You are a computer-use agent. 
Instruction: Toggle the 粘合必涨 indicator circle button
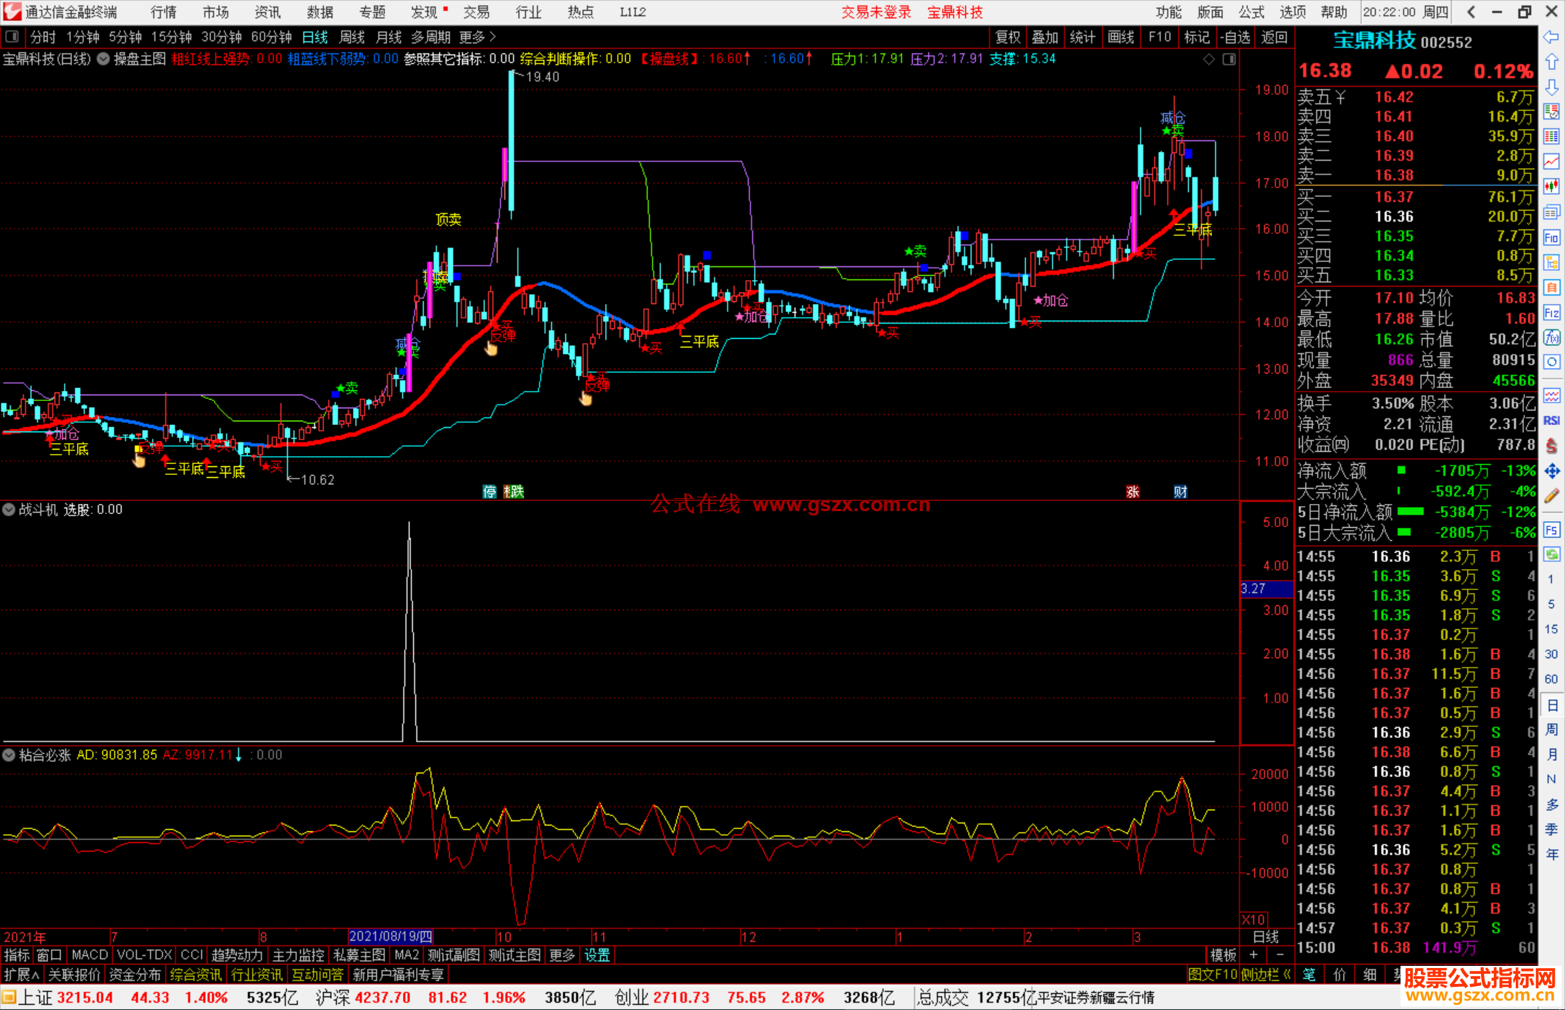[x=9, y=755]
